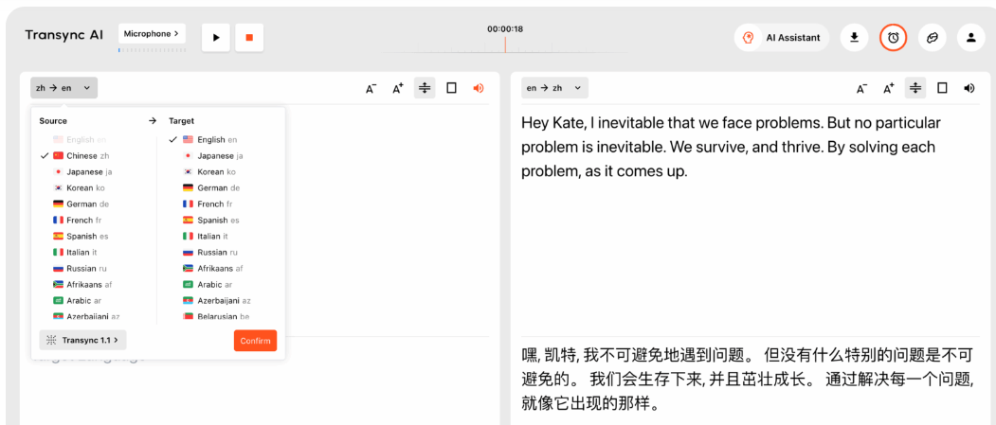Click the Transync AI logo
Viewport: 996px width, 425px height.
63,35
